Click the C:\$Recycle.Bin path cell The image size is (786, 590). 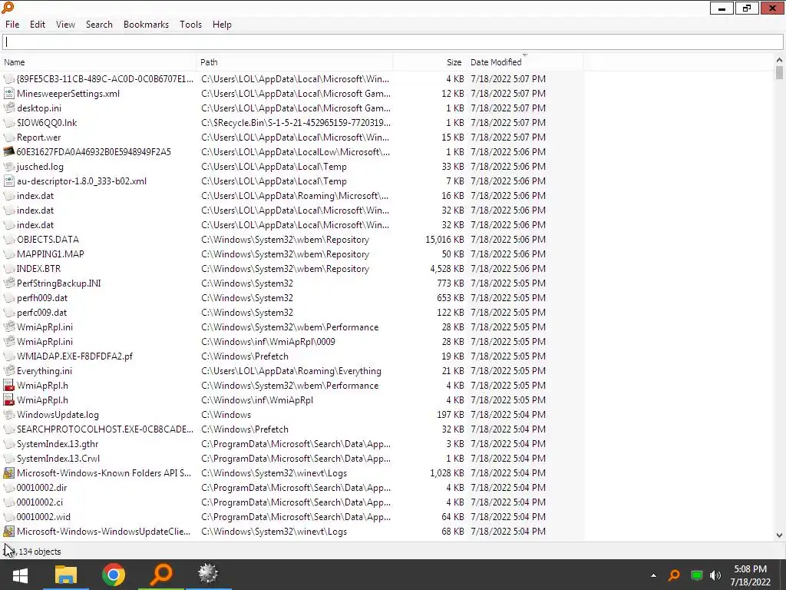[x=296, y=123]
